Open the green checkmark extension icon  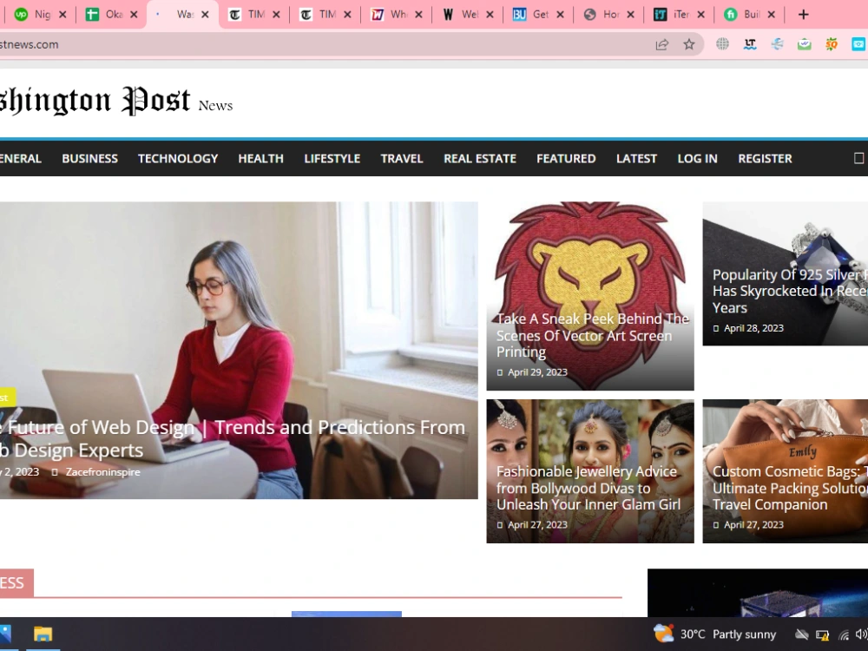click(805, 44)
